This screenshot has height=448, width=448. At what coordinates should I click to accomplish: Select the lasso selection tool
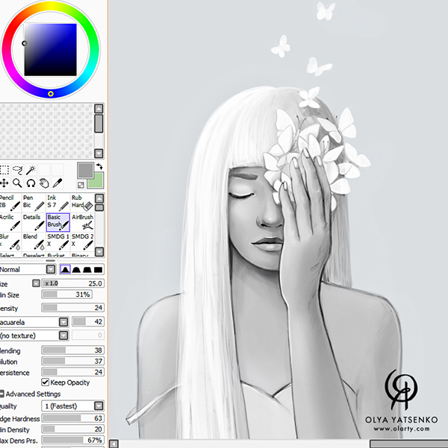click(x=17, y=170)
